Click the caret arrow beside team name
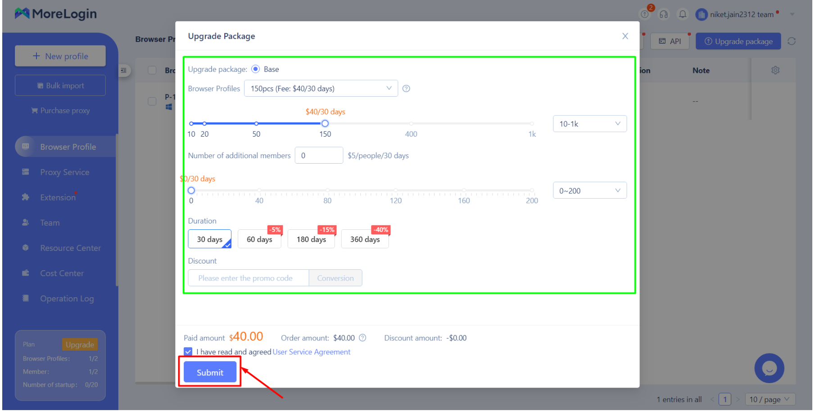 [x=792, y=14]
